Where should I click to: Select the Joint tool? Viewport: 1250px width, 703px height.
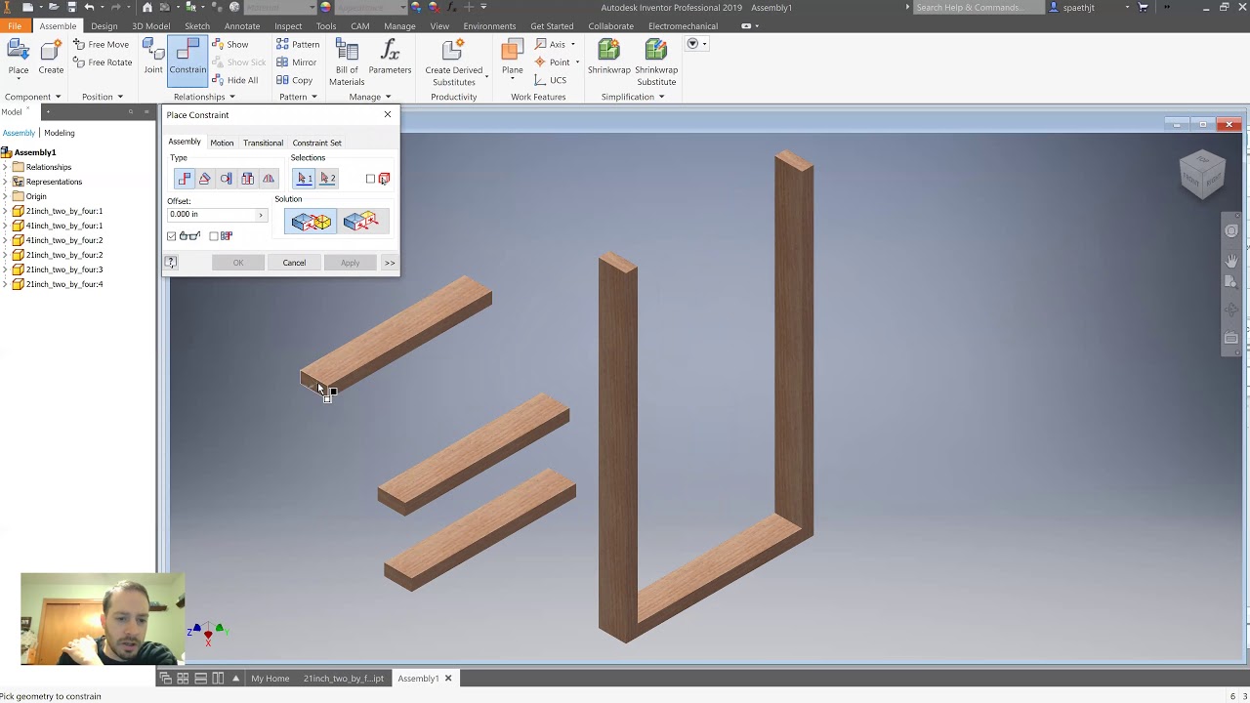(x=153, y=59)
